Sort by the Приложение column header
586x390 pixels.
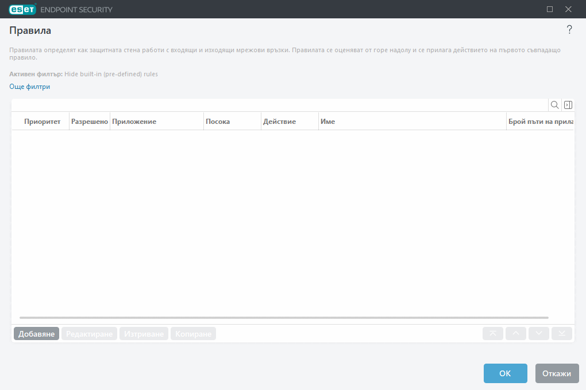[134, 122]
